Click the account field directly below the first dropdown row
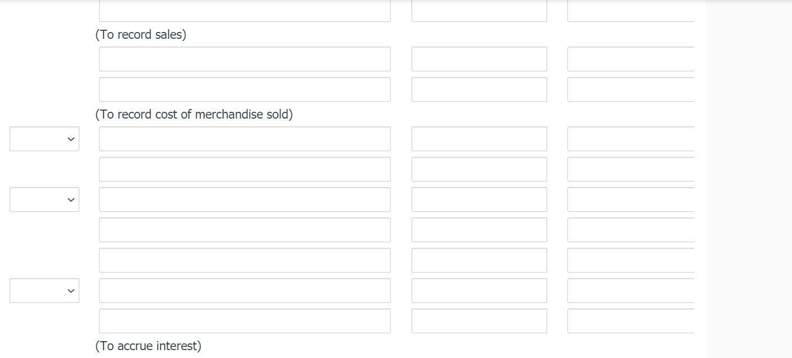 [x=245, y=169]
